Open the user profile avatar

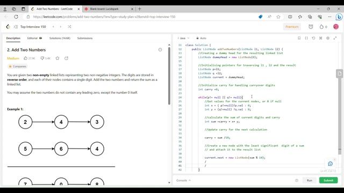point(336,27)
